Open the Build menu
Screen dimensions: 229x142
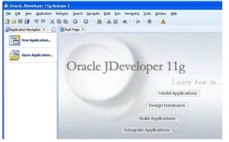107,14
